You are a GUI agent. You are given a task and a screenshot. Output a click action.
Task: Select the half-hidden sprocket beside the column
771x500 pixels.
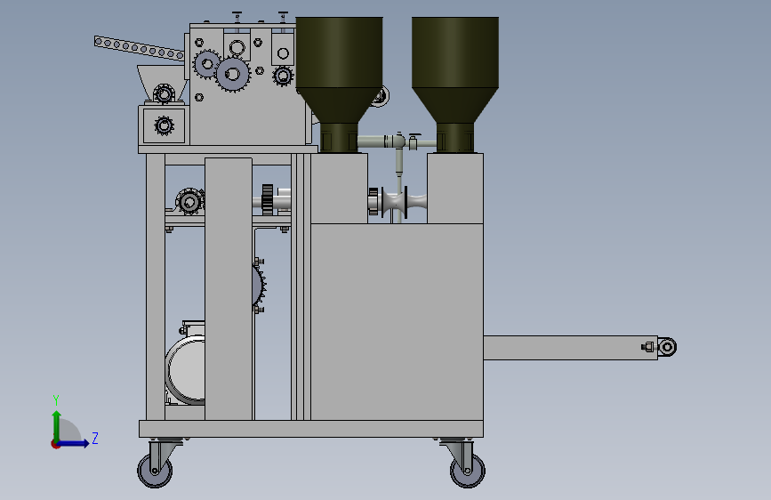click(260, 286)
